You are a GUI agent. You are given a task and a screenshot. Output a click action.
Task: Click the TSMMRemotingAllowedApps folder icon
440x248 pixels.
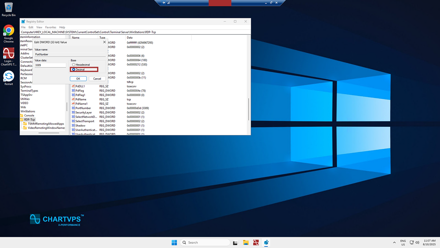(25, 124)
